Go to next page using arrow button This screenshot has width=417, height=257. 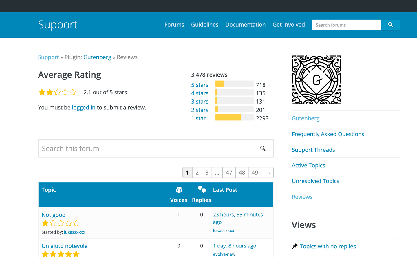click(x=267, y=173)
